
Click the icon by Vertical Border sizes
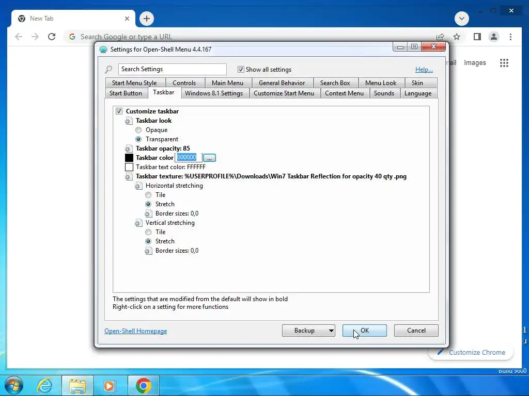[148, 251]
